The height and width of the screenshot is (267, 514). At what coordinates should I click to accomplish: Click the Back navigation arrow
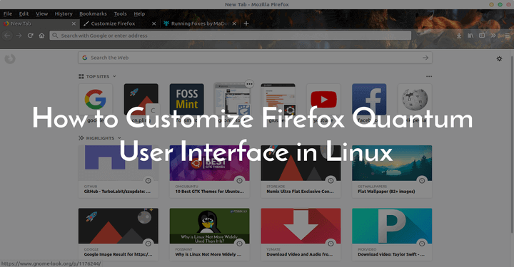tap(8, 36)
